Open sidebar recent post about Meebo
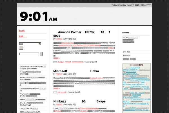 32,99
